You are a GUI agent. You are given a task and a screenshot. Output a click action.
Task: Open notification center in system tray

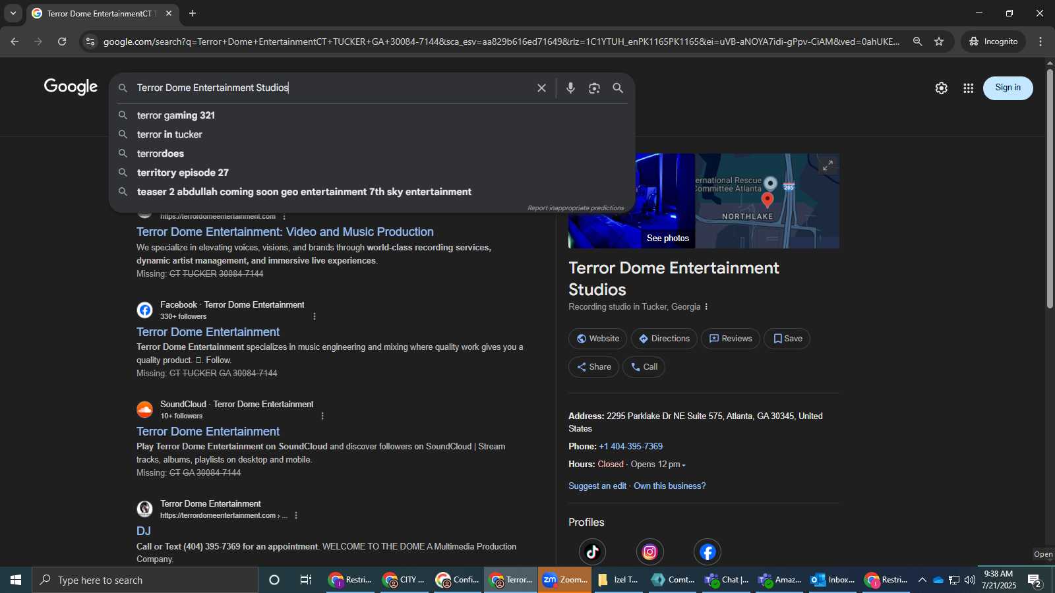click(x=1035, y=580)
